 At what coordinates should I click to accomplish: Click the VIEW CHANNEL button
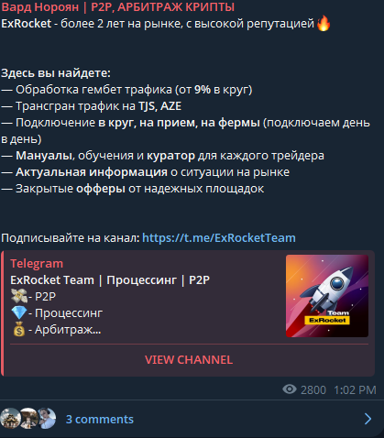pos(189,360)
